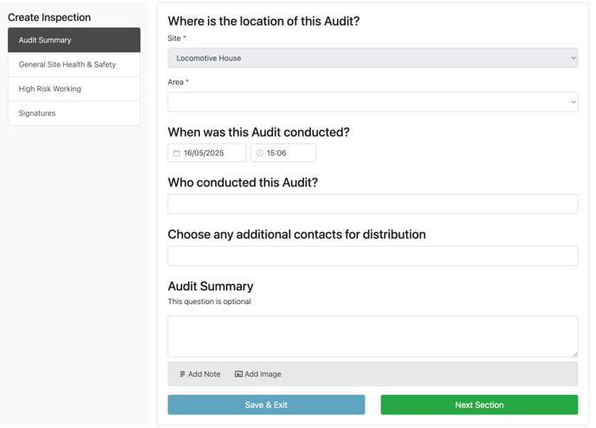
Task: Select the Audit Summary section tab
Action: pyautogui.click(x=74, y=40)
